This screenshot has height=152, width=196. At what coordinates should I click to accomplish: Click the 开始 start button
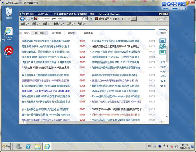[x=6, y=146]
